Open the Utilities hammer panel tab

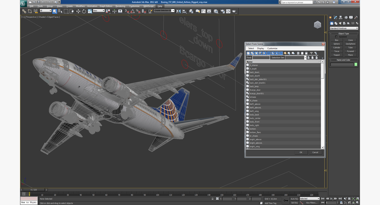pyautogui.click(x=356, y=17)
